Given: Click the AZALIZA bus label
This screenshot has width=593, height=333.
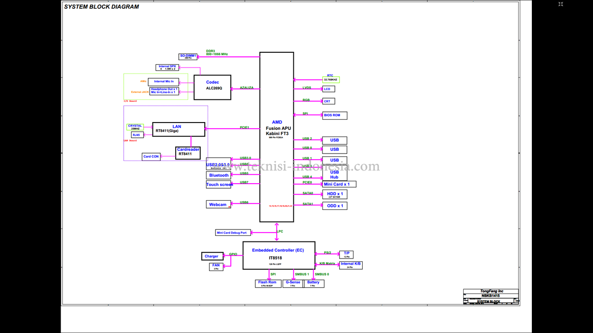Looking at the screenshot, I should (x=246, y=88).
